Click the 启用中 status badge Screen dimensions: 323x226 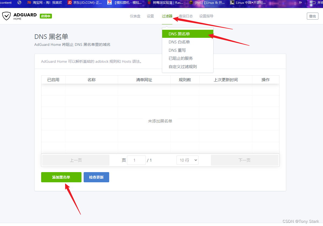click(46, 16)
